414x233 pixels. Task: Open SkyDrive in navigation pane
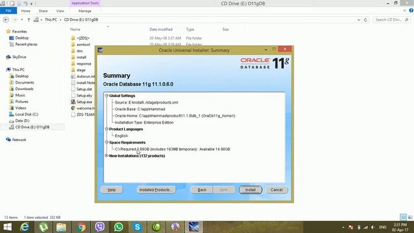pos(19,57)
